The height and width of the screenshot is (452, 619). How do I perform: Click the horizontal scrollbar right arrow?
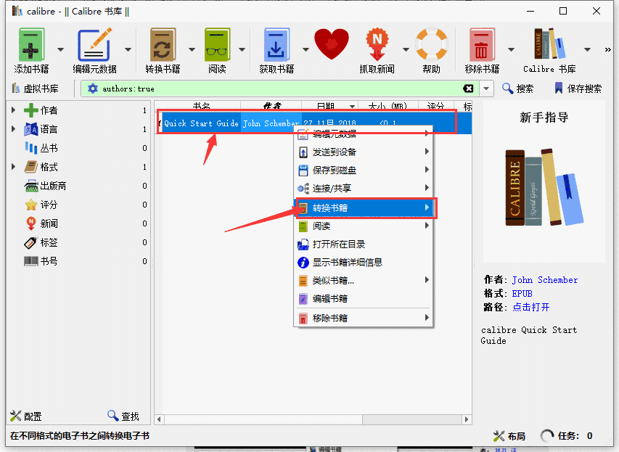(x=467, y=419)
